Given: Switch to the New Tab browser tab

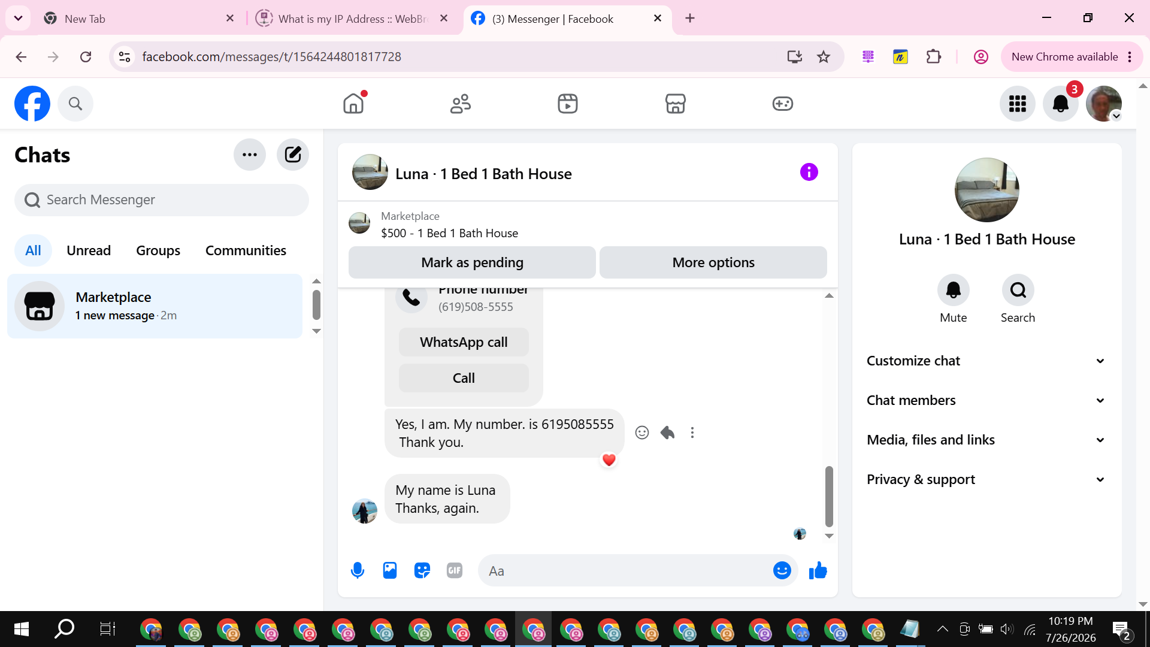Looking at the screenshot, I should click(139, 19).
